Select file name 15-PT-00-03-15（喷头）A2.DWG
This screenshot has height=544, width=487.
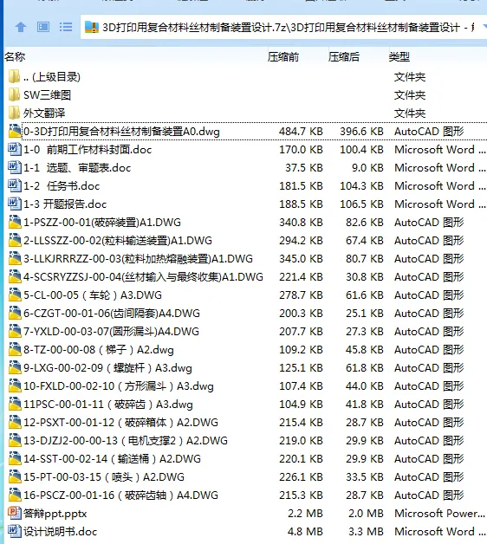tap(104, 476)
